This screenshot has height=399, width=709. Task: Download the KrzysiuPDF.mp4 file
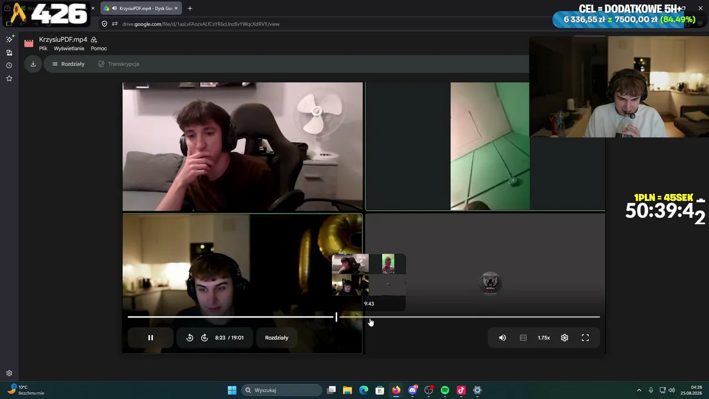click(33, 64)
